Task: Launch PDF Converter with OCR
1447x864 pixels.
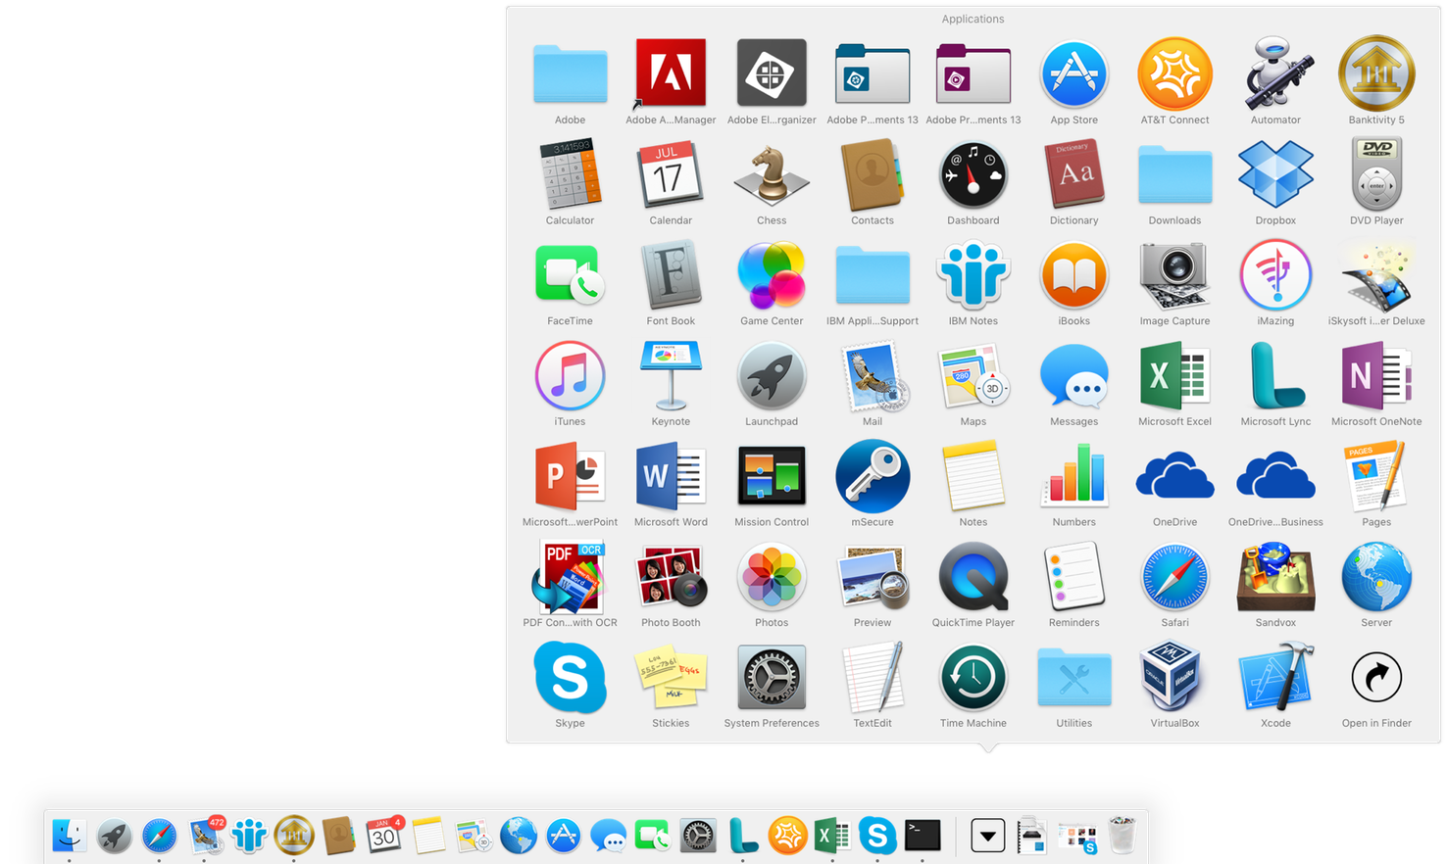Action: click(570, 577)
